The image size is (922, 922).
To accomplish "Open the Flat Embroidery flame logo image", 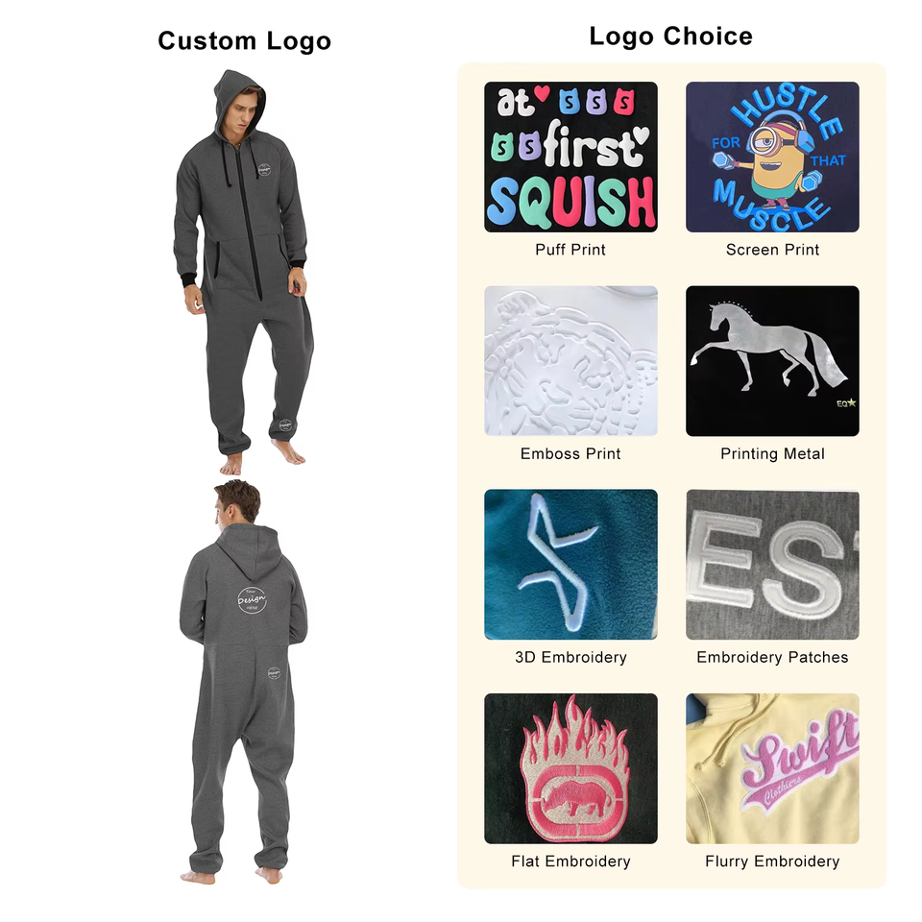I will click(570, 768).
